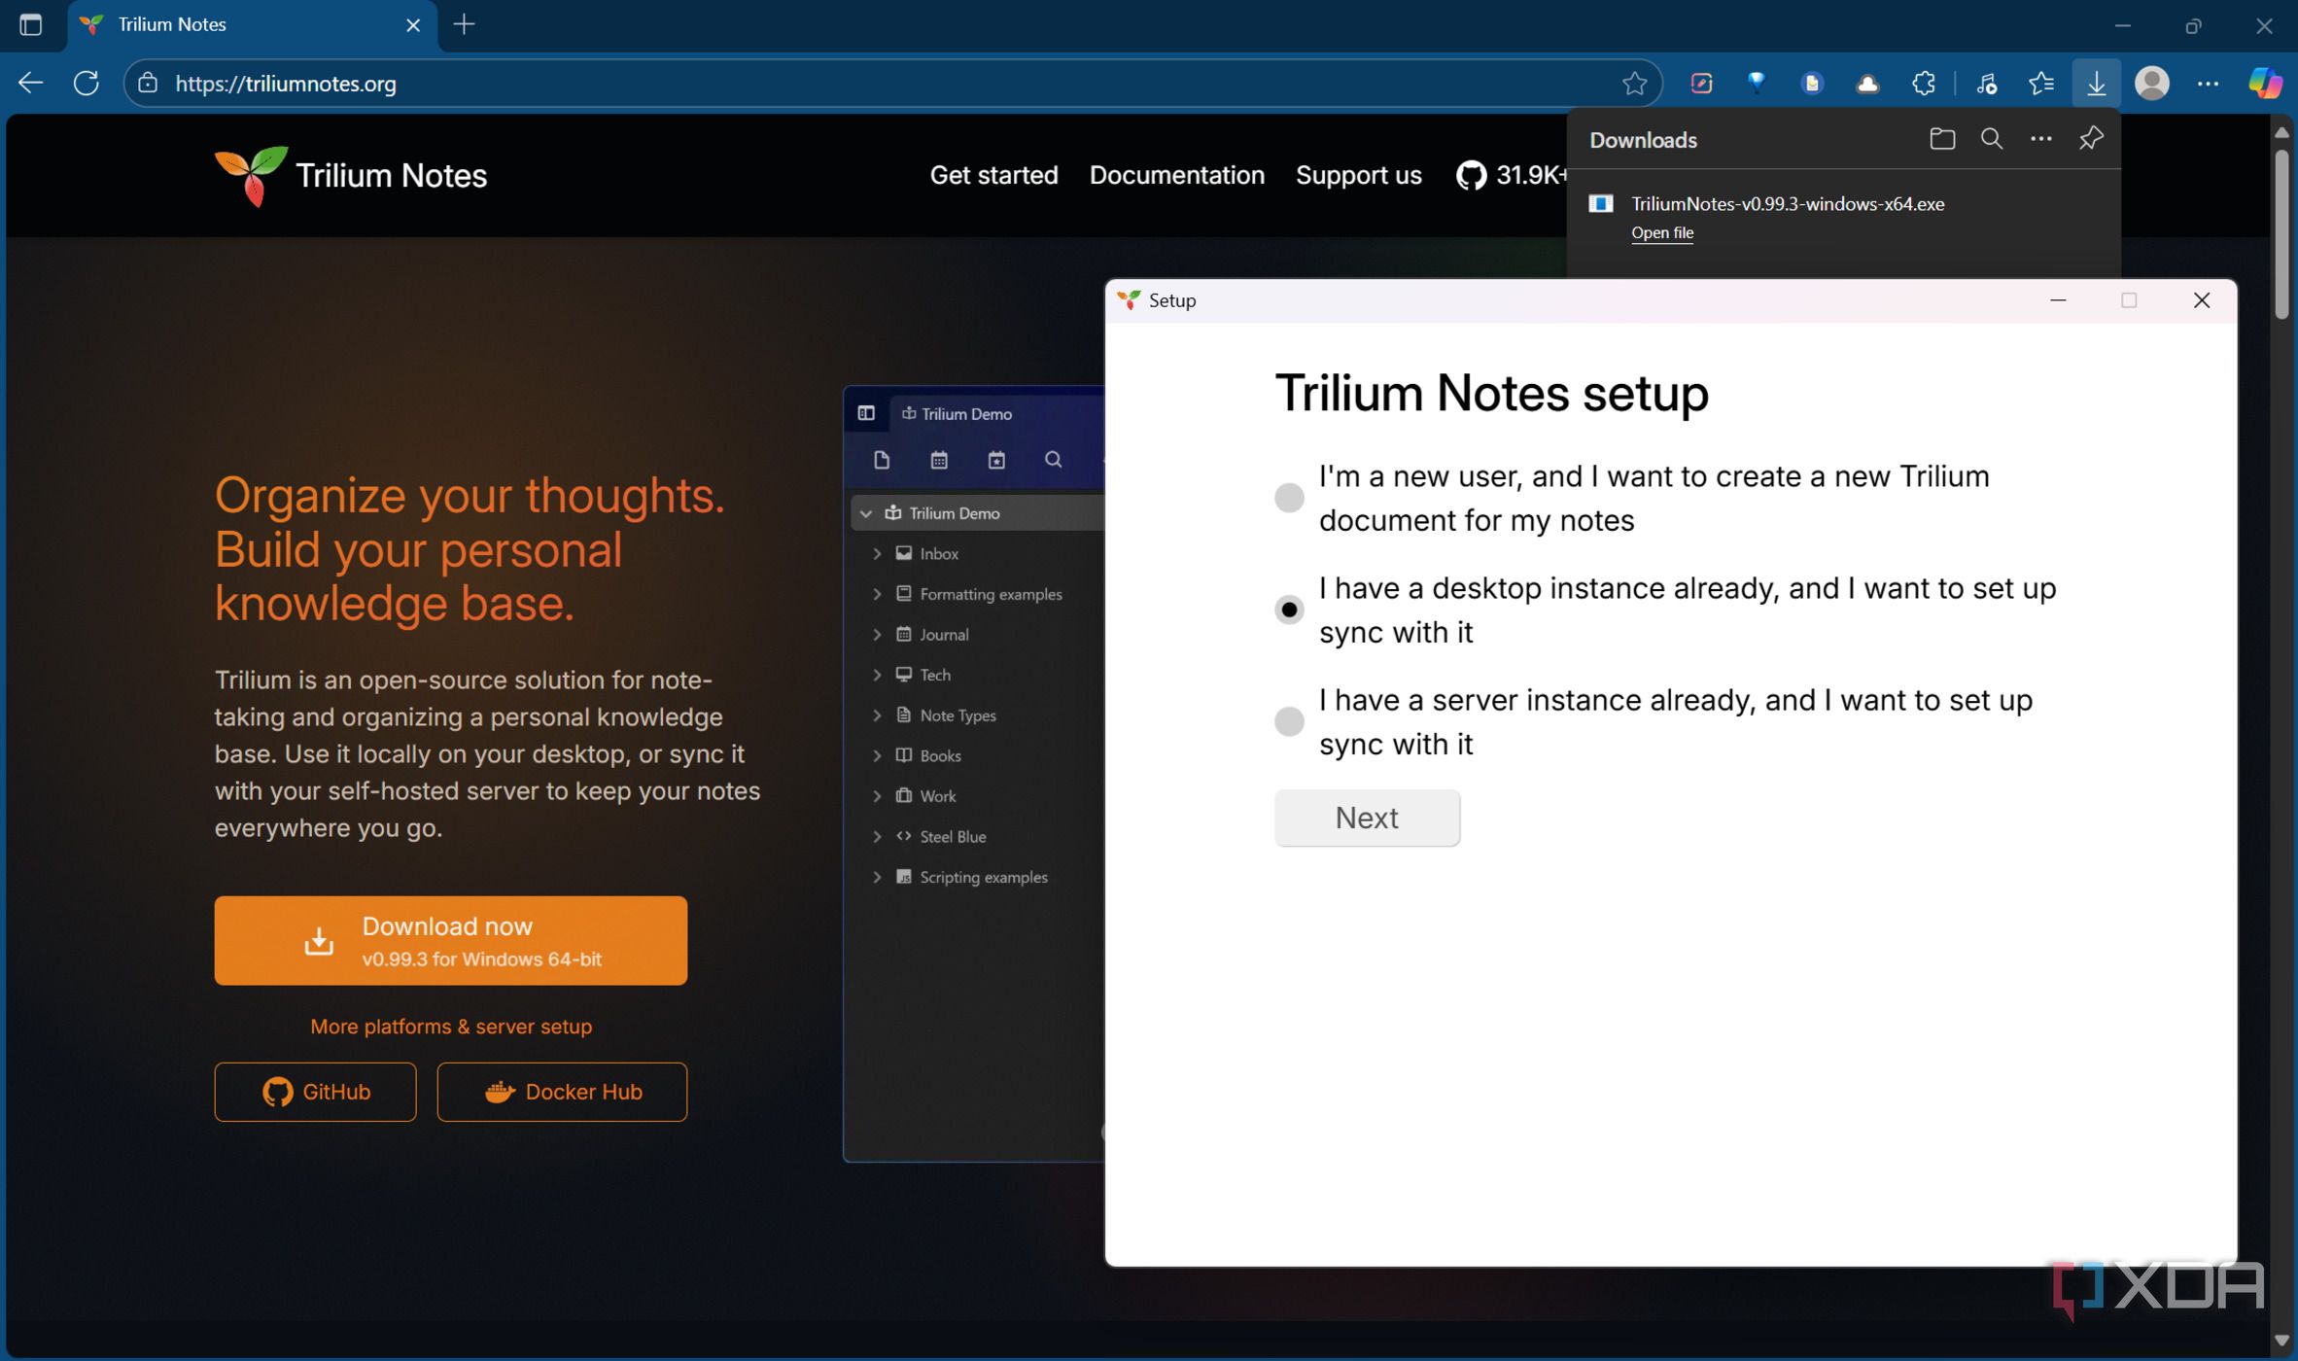Open the Copilot icon in the toolbar
The image size is (2298, 1361).
click(x=2264, y=84)
